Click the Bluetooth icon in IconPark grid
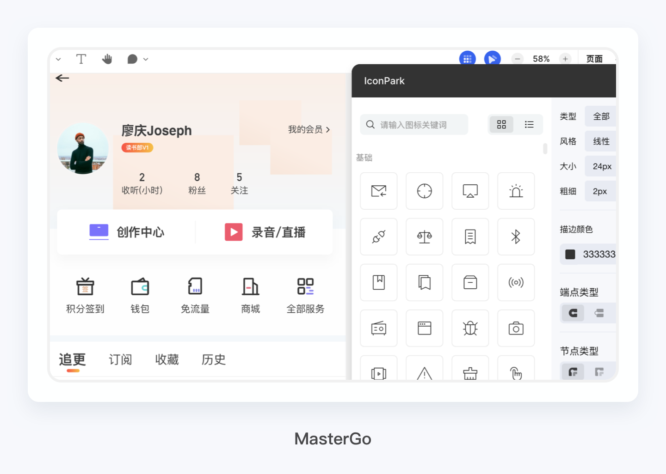Image resolution: width=666 pixels, height=474 pixels. (x=516, y=237)
